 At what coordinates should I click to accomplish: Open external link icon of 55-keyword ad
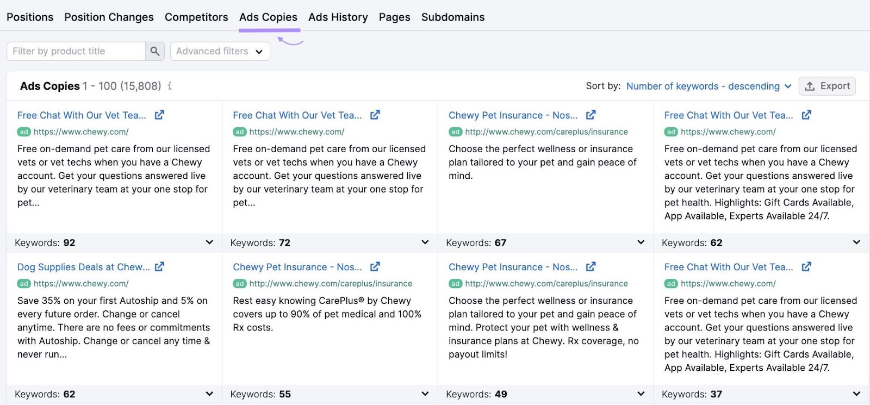(x=375, y=266)
